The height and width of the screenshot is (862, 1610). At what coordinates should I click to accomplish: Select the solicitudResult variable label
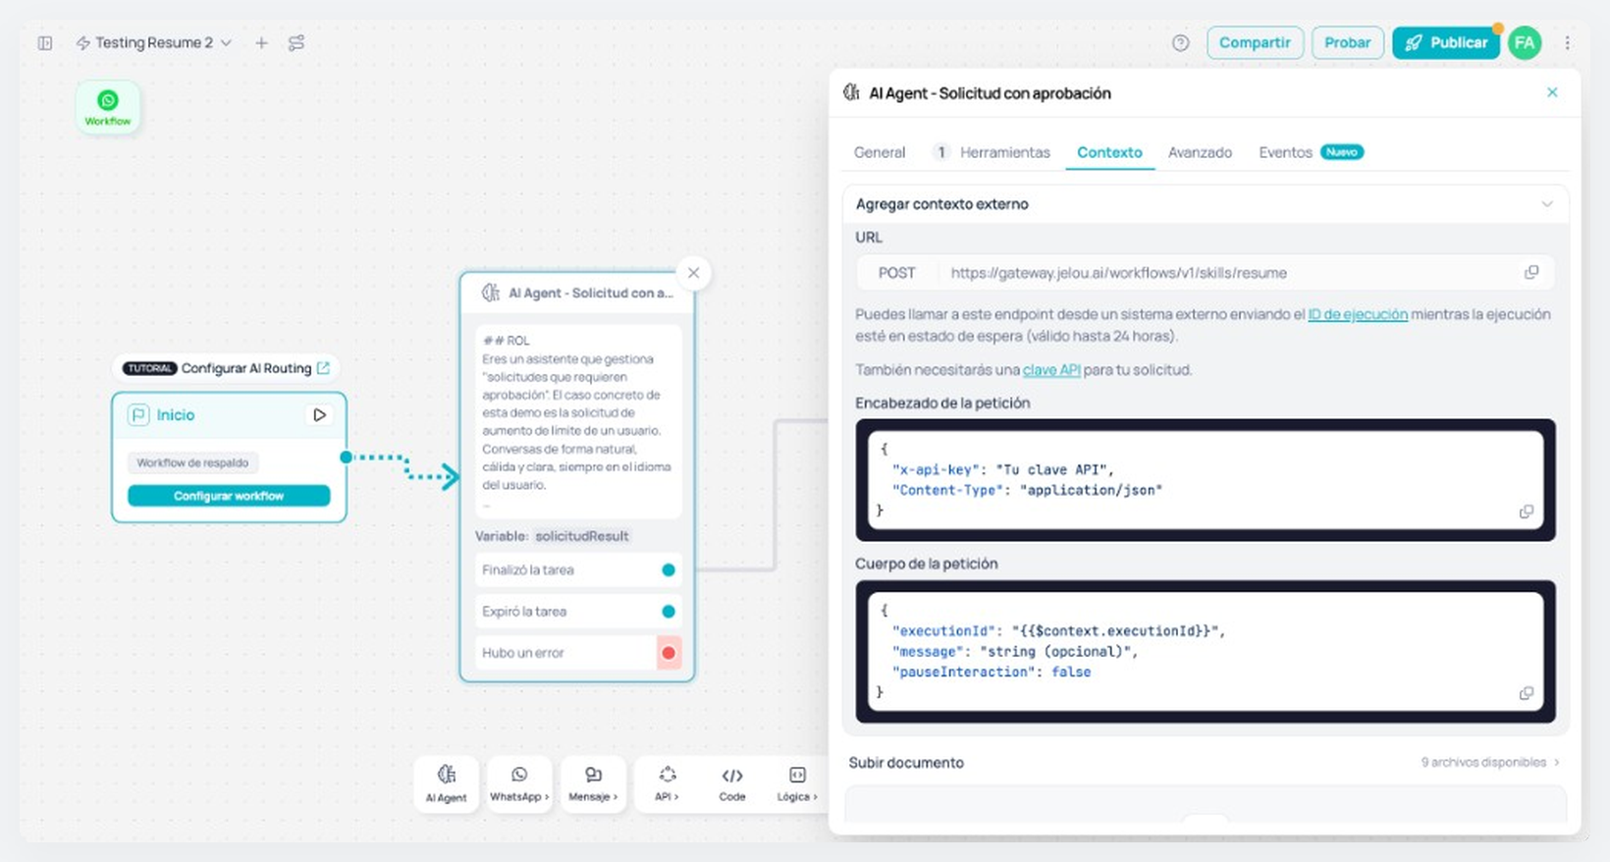582,536
